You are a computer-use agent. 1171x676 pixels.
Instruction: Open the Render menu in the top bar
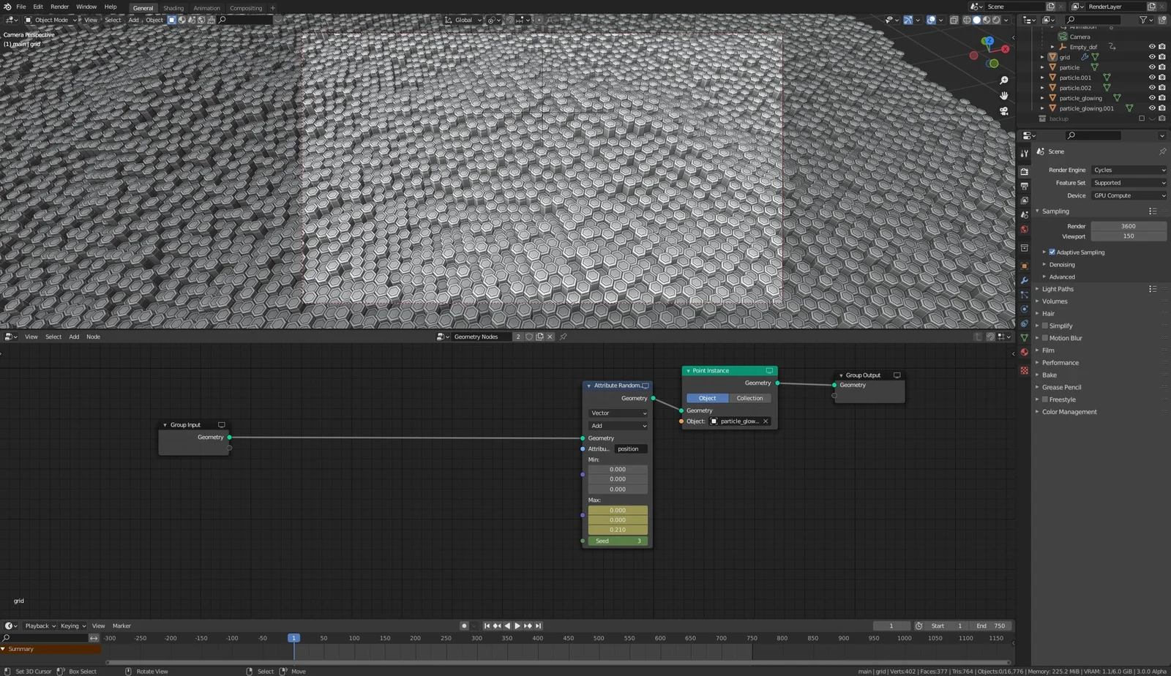[x=59, y=7]
